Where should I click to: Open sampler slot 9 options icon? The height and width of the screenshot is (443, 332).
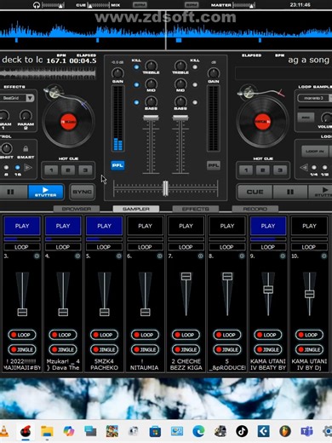point(283,256)
